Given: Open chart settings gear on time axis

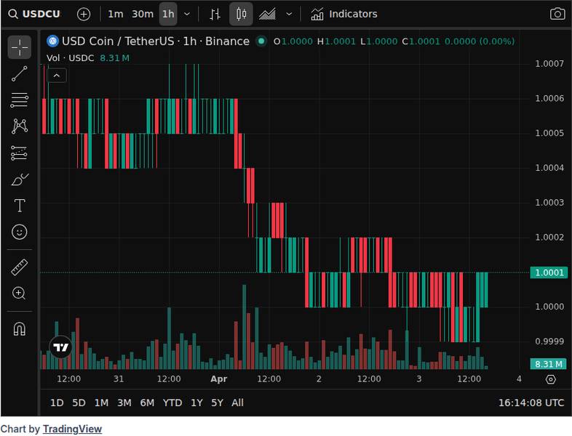Looking at the screenshot, I should click(550, 379).
